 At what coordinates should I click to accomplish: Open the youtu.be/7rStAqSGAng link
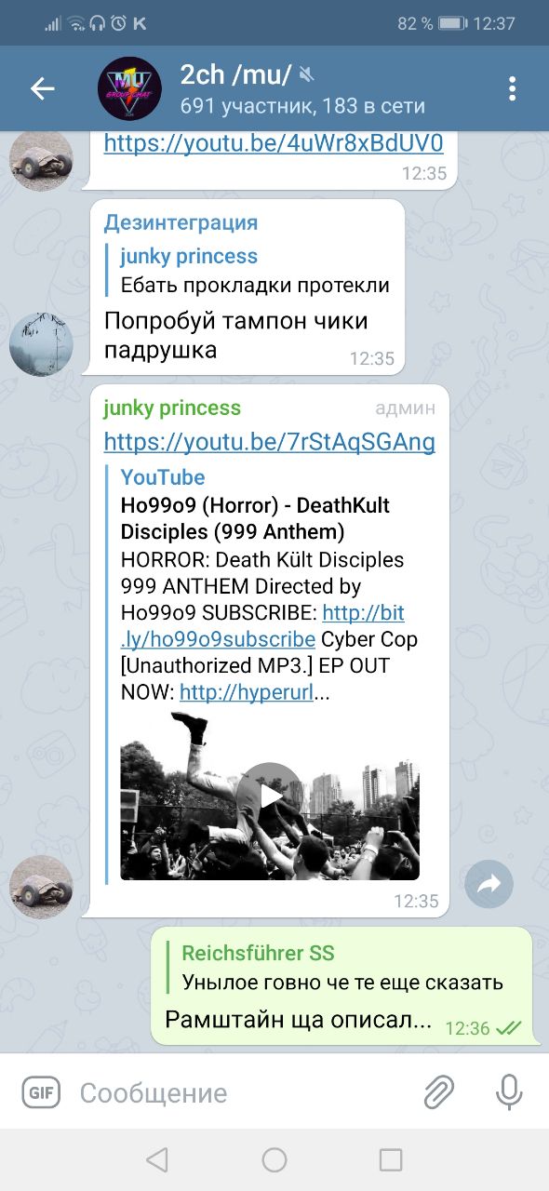(x=269, y=443)
